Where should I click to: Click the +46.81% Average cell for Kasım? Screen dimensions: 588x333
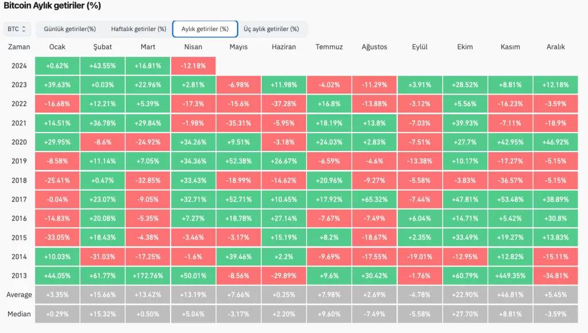(x=510, y=295)
